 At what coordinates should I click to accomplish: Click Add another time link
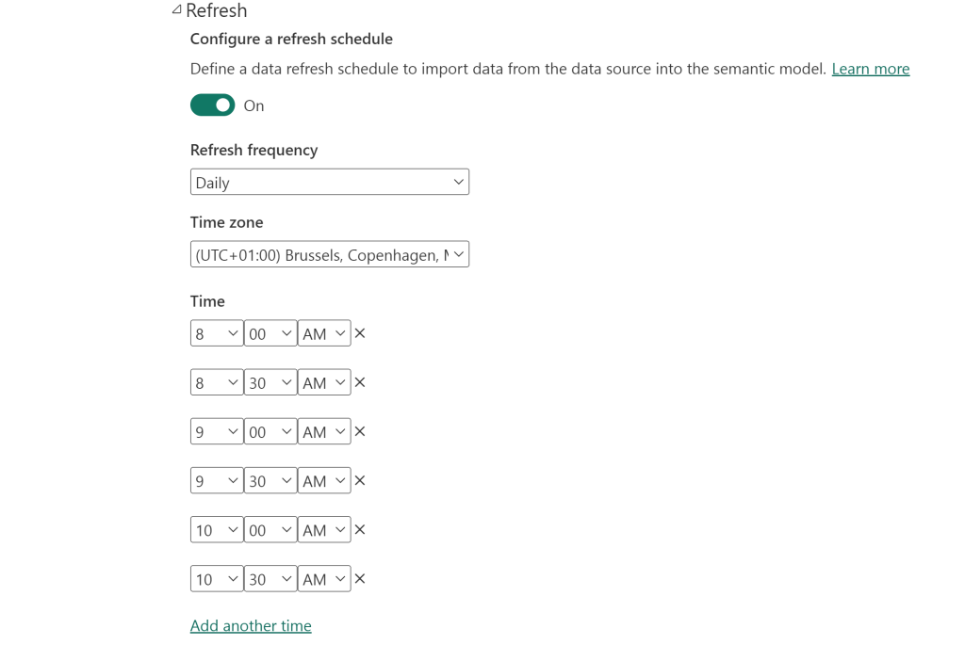click(x=251, y=625)
